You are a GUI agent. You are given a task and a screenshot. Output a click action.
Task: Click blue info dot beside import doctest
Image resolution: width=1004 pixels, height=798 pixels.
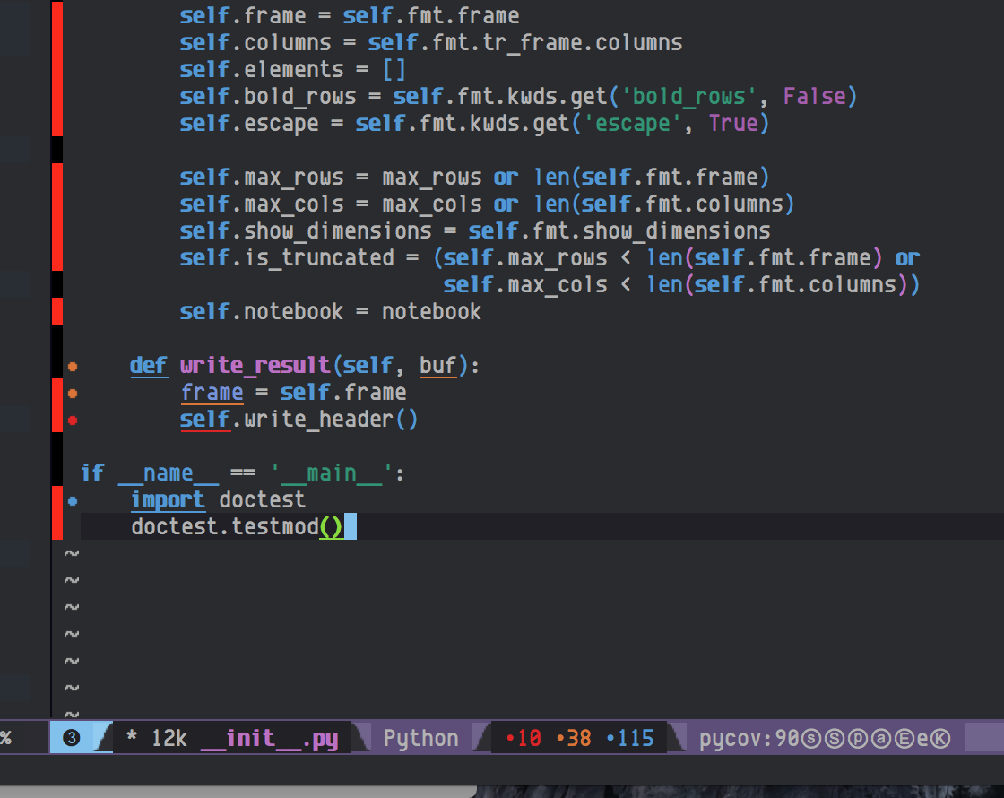tap(73, 501)
